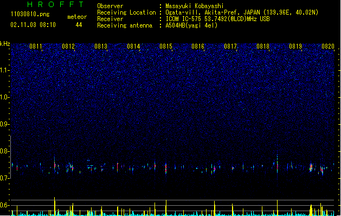Click the Receiver label
Image resolution: width=341 pixels, height=216 pixels.
coord(110,19)
